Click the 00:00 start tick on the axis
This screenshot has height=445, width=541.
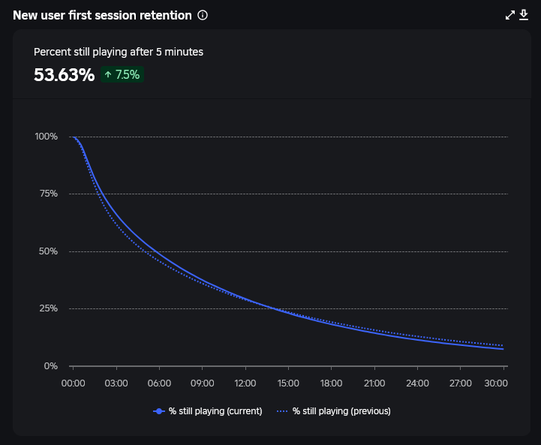(73, 383)
